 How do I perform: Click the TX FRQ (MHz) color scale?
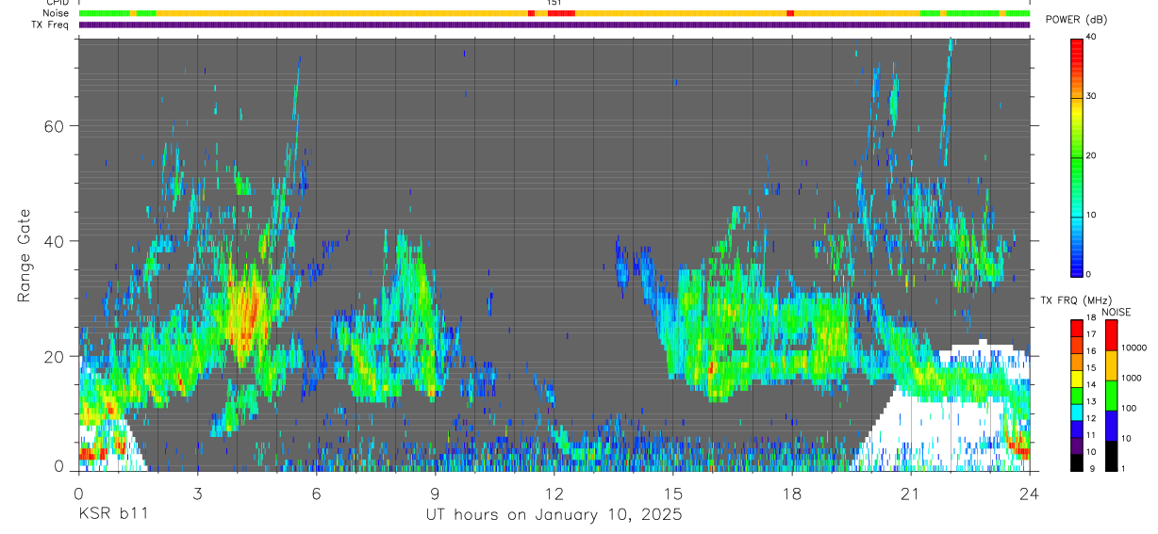(x=1077, y=395)
